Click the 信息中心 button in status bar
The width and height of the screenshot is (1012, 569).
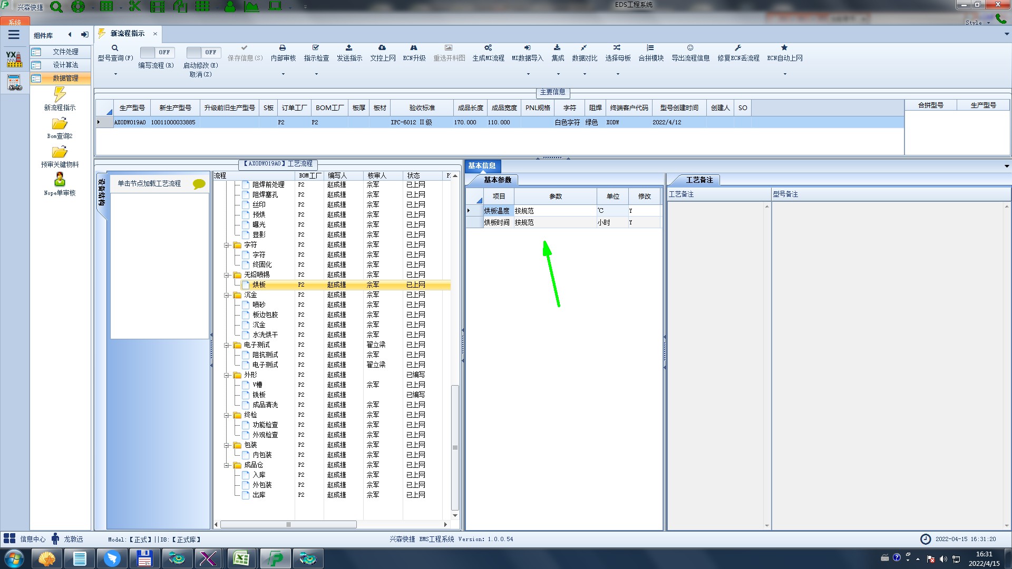(x=25, y=539)
